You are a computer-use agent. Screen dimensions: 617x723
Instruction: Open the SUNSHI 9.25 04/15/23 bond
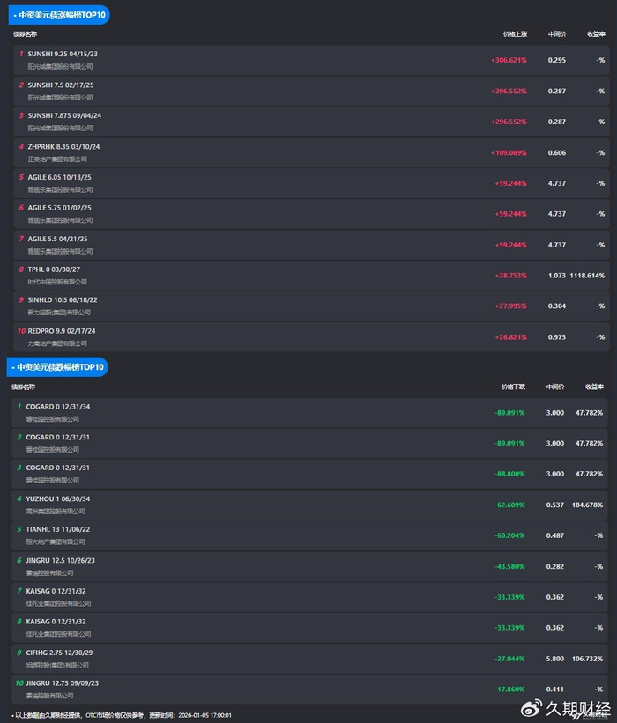63,54
